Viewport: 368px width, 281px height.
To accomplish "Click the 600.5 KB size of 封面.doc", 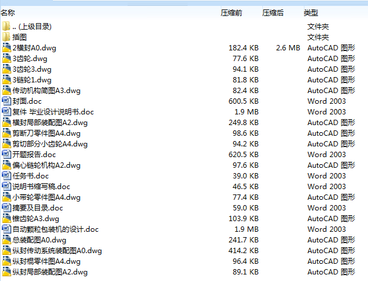I will pyautogui.click(x=243, y=101).
